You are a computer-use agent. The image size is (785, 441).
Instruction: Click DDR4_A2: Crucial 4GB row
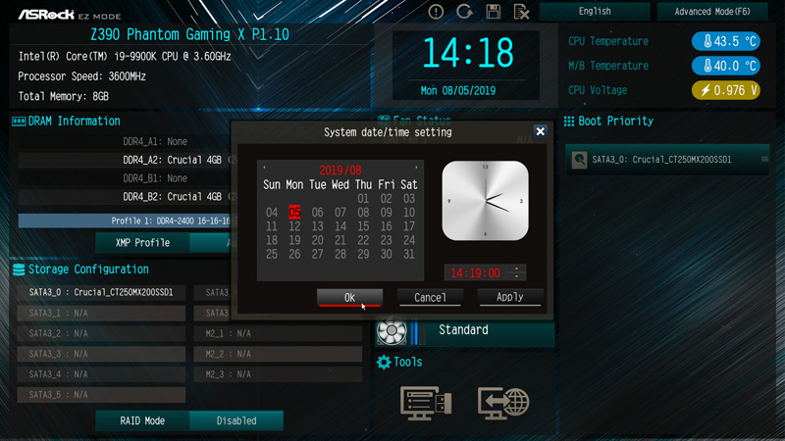(x=126, y=160)
